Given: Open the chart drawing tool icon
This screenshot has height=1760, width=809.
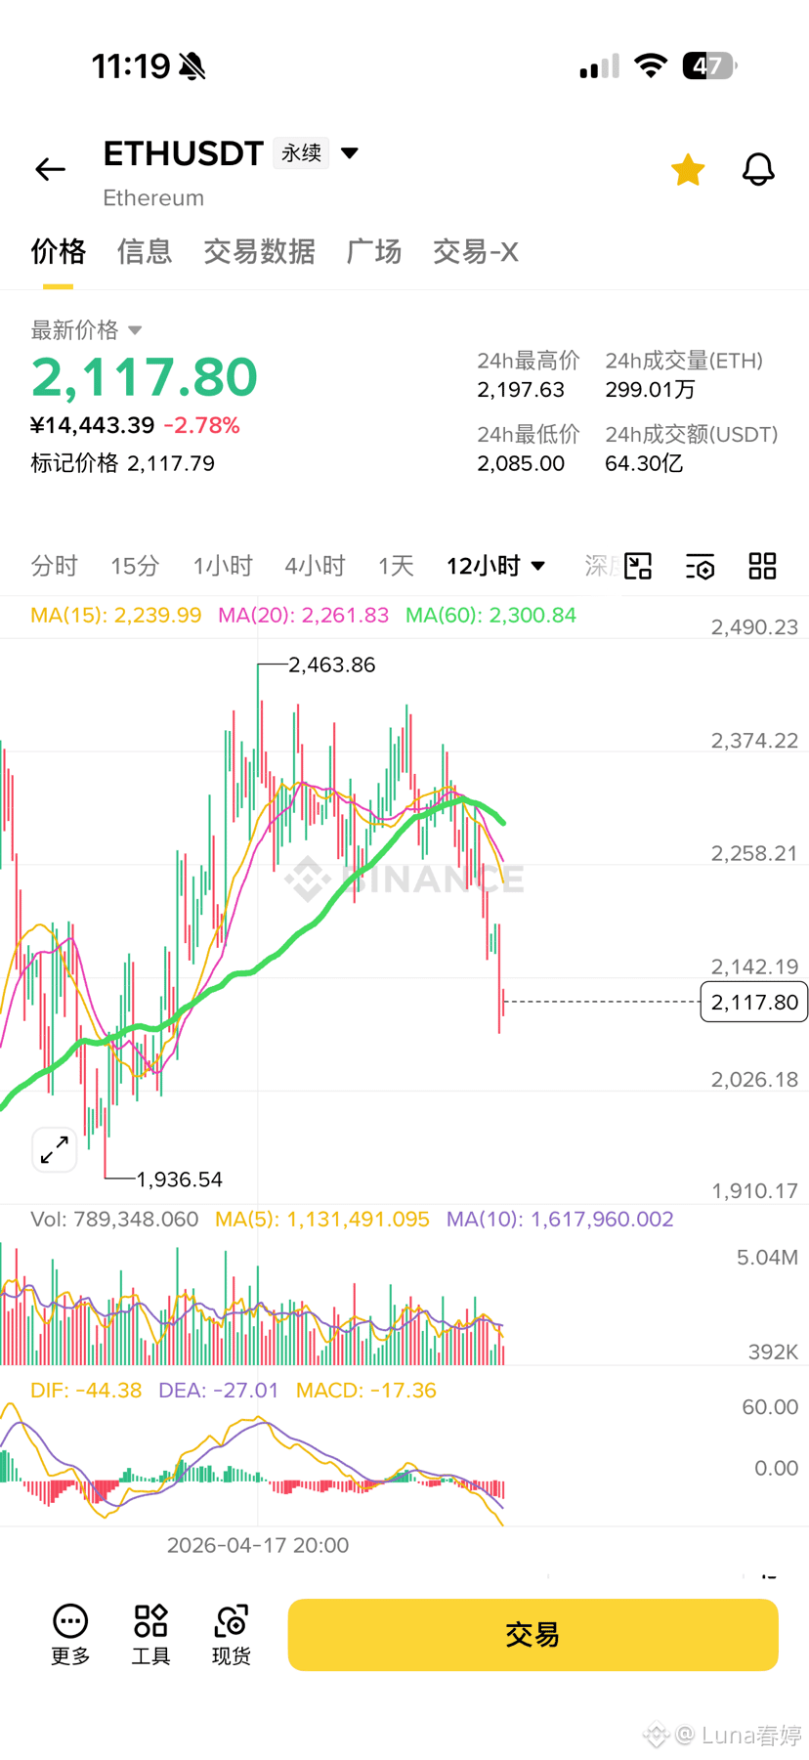Looking at the screenshot, I should point(638,566).
